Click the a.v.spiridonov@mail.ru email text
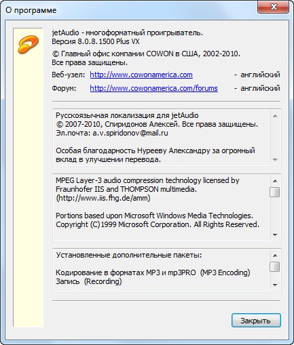Viewport: 294px width, 345px height. click(x=130, y=133)
